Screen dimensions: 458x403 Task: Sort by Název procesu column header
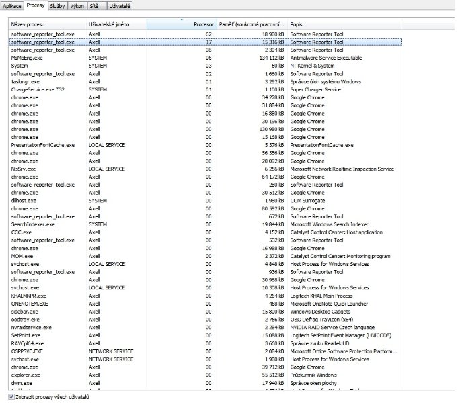point(48,24)
